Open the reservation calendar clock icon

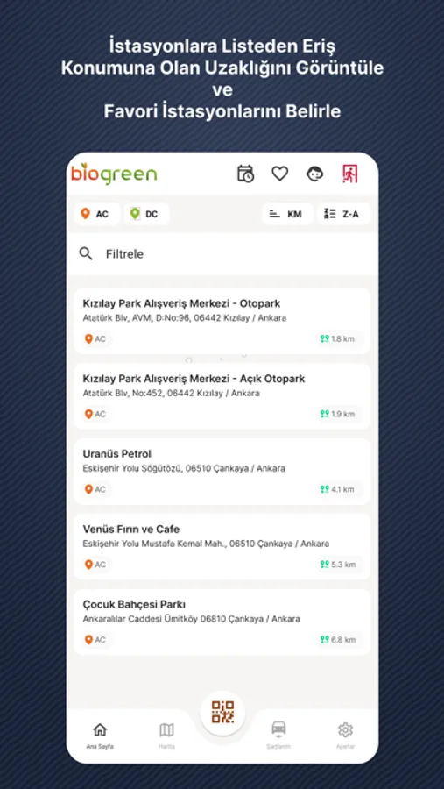pos(245,174)
